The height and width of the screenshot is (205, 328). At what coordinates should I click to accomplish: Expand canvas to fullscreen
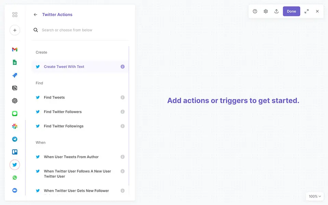[x=306, y=11]
